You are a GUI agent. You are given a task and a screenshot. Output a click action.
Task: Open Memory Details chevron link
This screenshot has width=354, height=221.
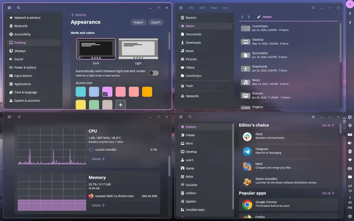[98, 205]
